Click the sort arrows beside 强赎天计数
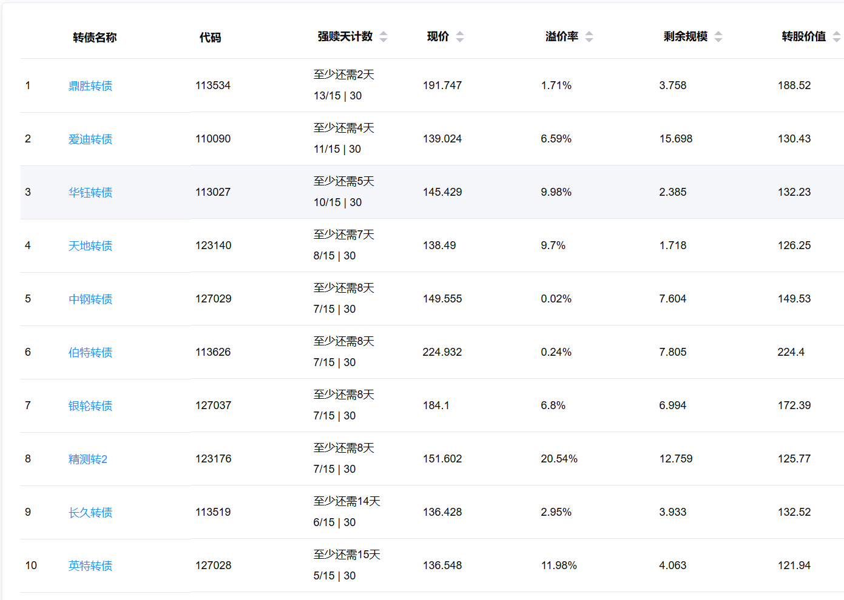This screenshot has height=600, width=844. pyautogui.click(x=383, y=37)
